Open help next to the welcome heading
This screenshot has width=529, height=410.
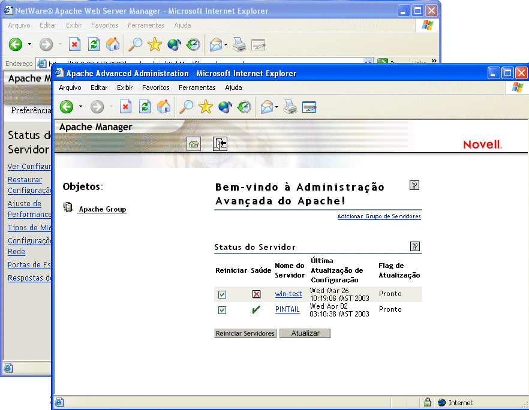[x=414, y=185]
